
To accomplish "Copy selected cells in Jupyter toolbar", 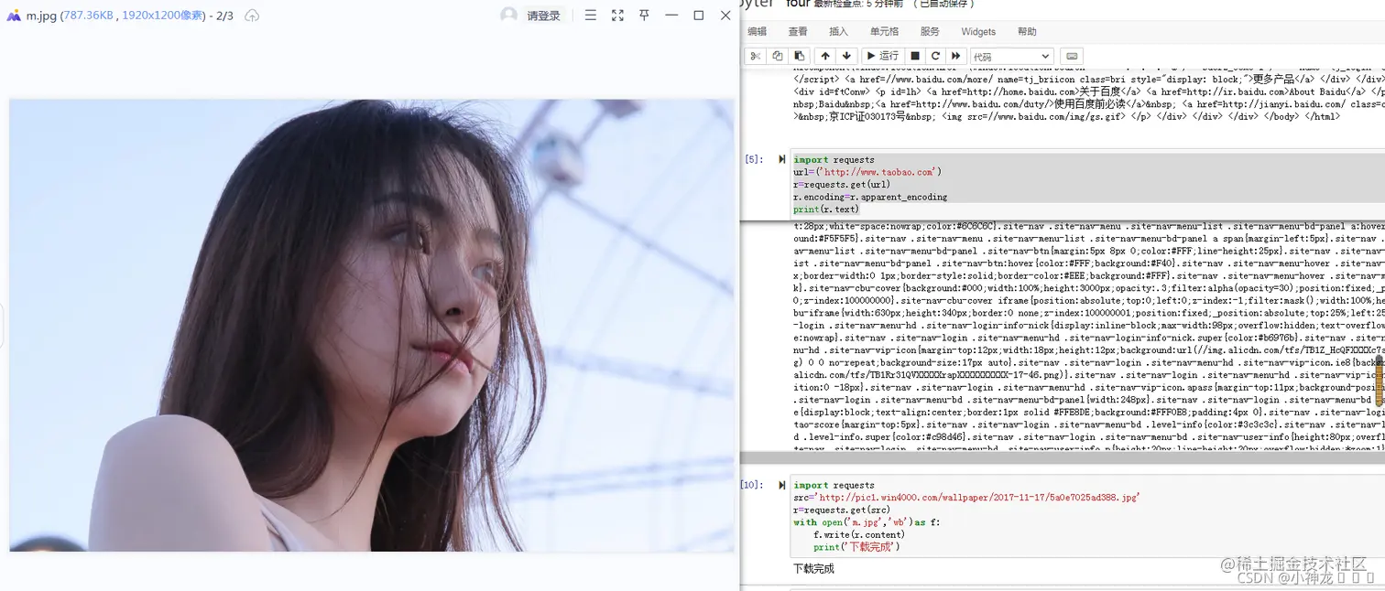I will (778, 56).
